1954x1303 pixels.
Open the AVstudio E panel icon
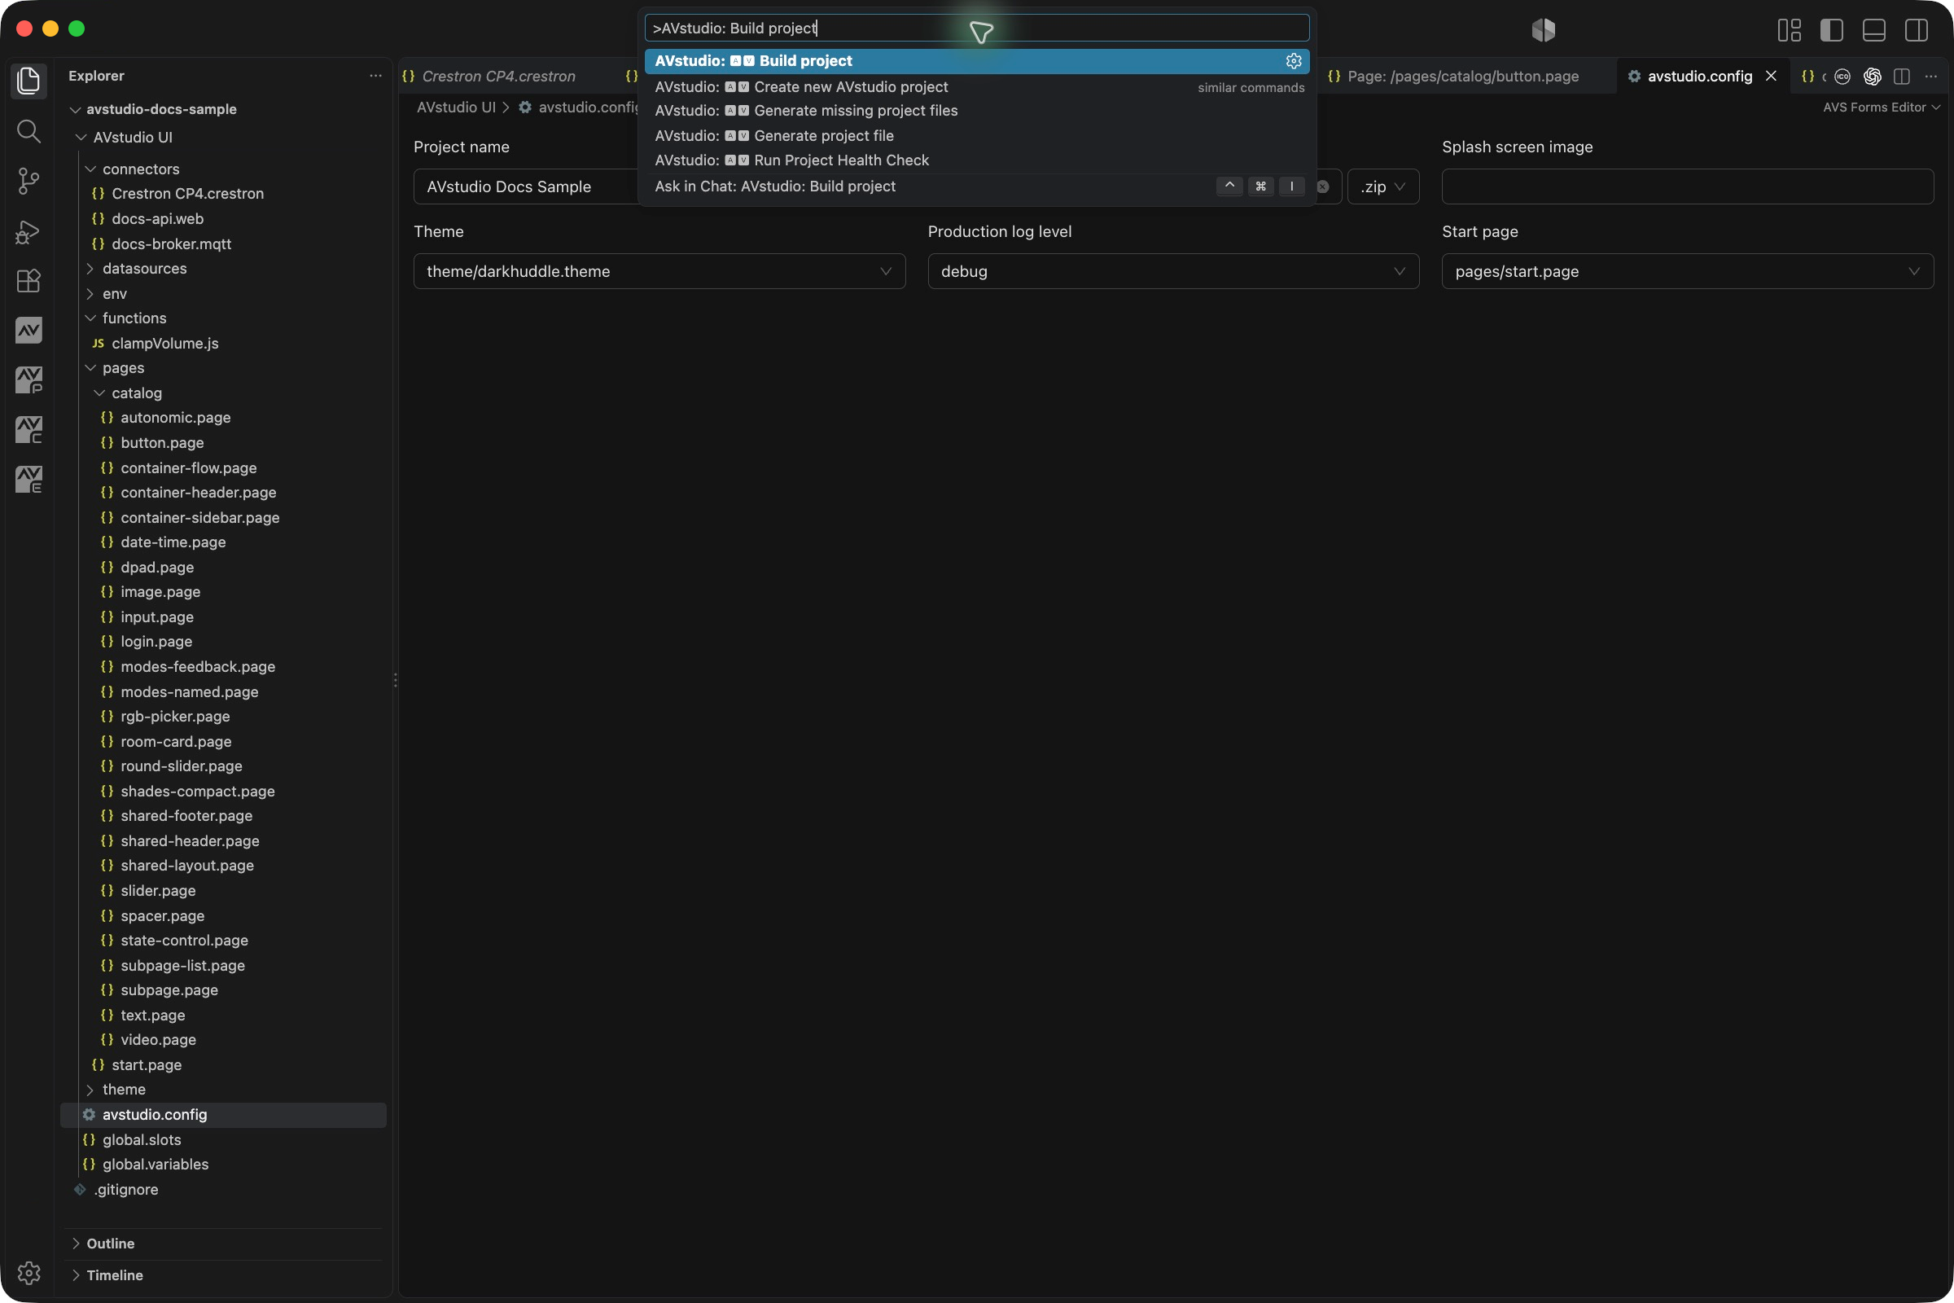click(28, 480)
